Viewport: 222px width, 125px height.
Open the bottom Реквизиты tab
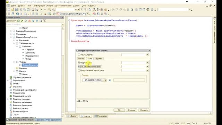point(101,116)
